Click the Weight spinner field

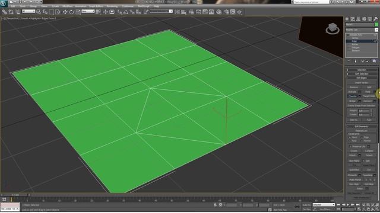pyautogui.click(x=363, y=111)
